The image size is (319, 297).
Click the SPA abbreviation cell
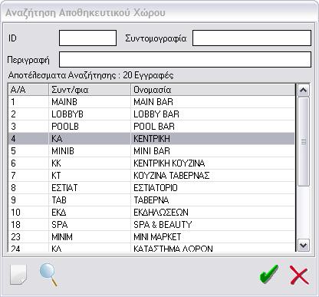[x=90, y=225]
